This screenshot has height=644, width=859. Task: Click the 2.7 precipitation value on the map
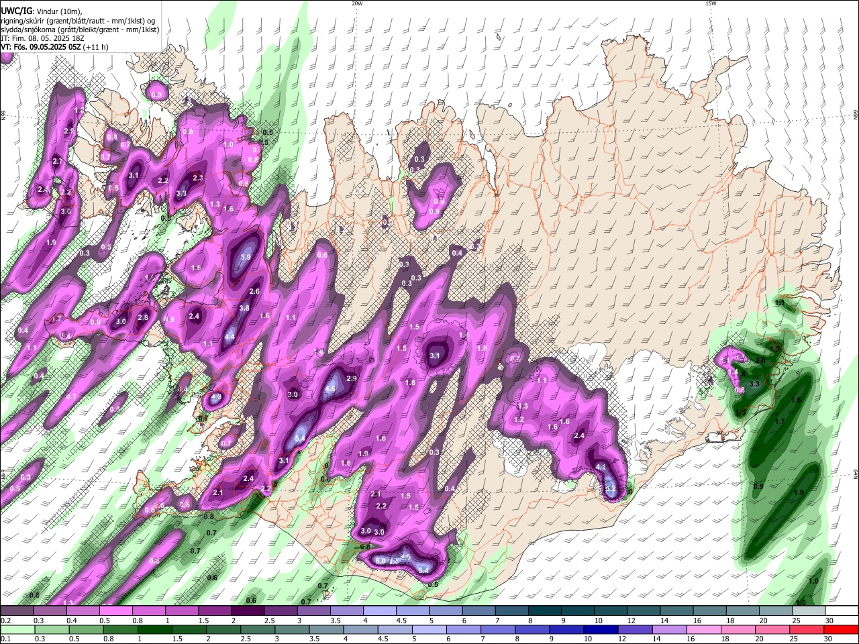point(57,162)
